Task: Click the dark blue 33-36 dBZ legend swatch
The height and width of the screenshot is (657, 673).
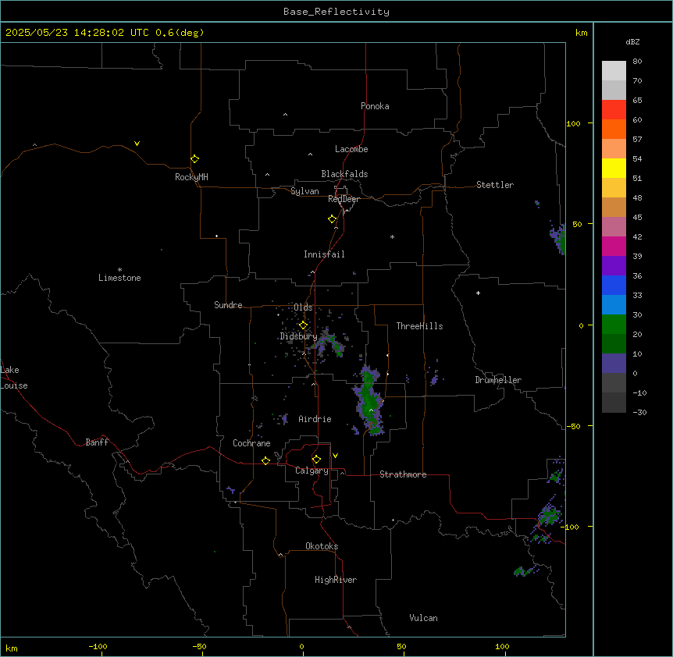Action: (614, 285)
